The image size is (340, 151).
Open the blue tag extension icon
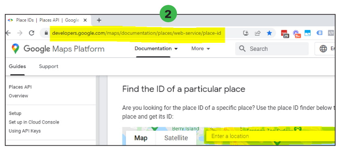319,33
